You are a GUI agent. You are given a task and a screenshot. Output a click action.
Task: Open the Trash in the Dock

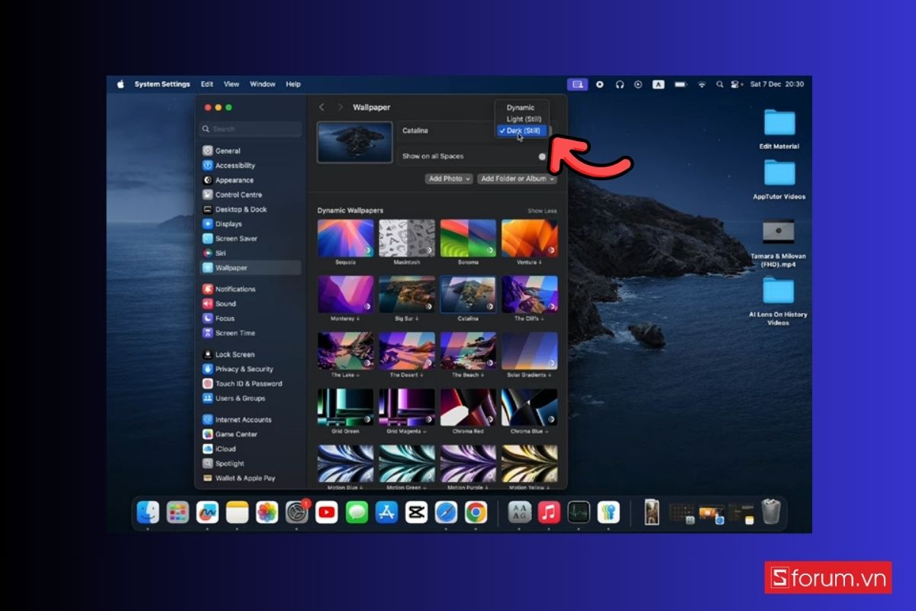click(x=772, y=512)
